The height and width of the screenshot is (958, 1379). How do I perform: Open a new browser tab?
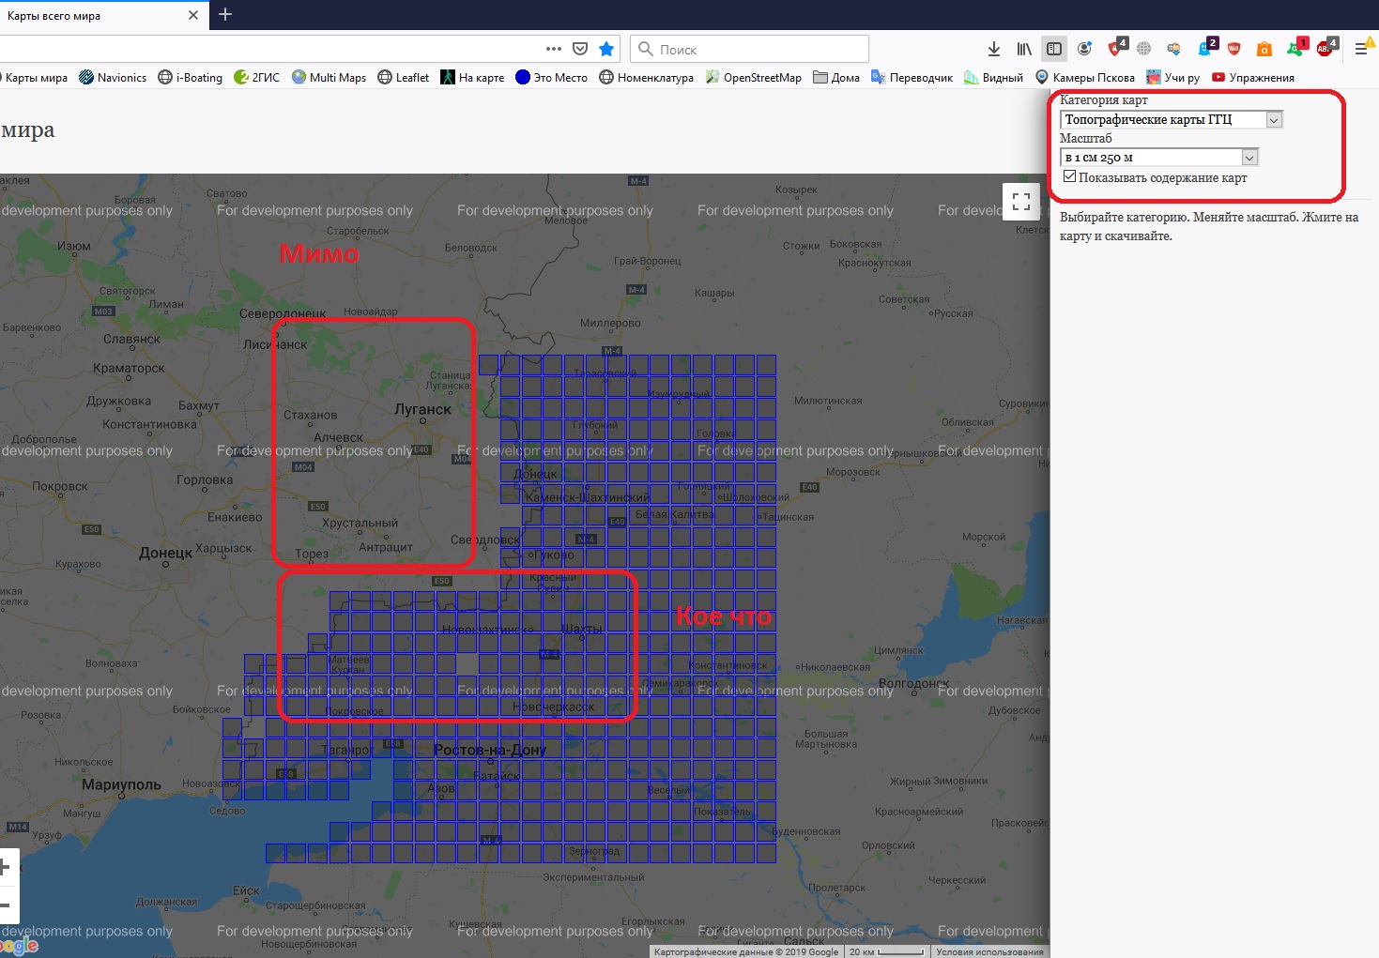(x=225, y=14)
